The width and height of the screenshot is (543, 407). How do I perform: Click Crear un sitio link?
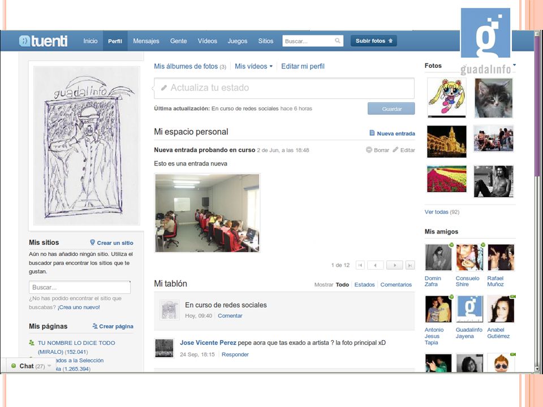(x=115, y=243)
